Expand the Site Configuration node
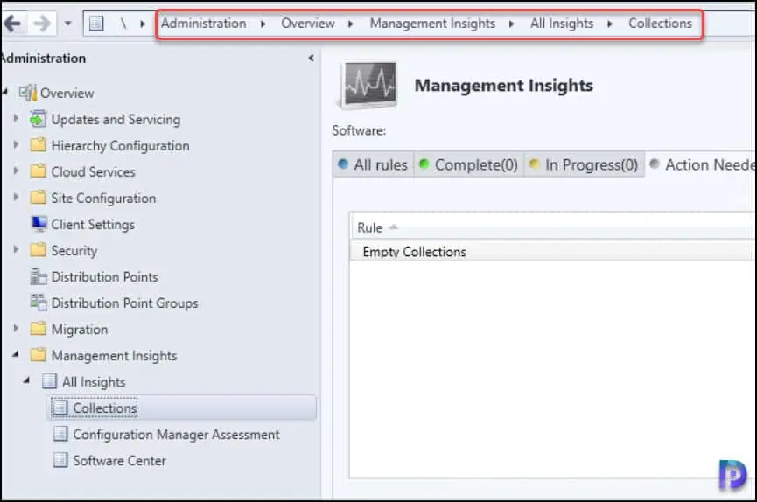The width and height of the screenshot is (757, 502). pyautogui.click(x=16, y=197)
